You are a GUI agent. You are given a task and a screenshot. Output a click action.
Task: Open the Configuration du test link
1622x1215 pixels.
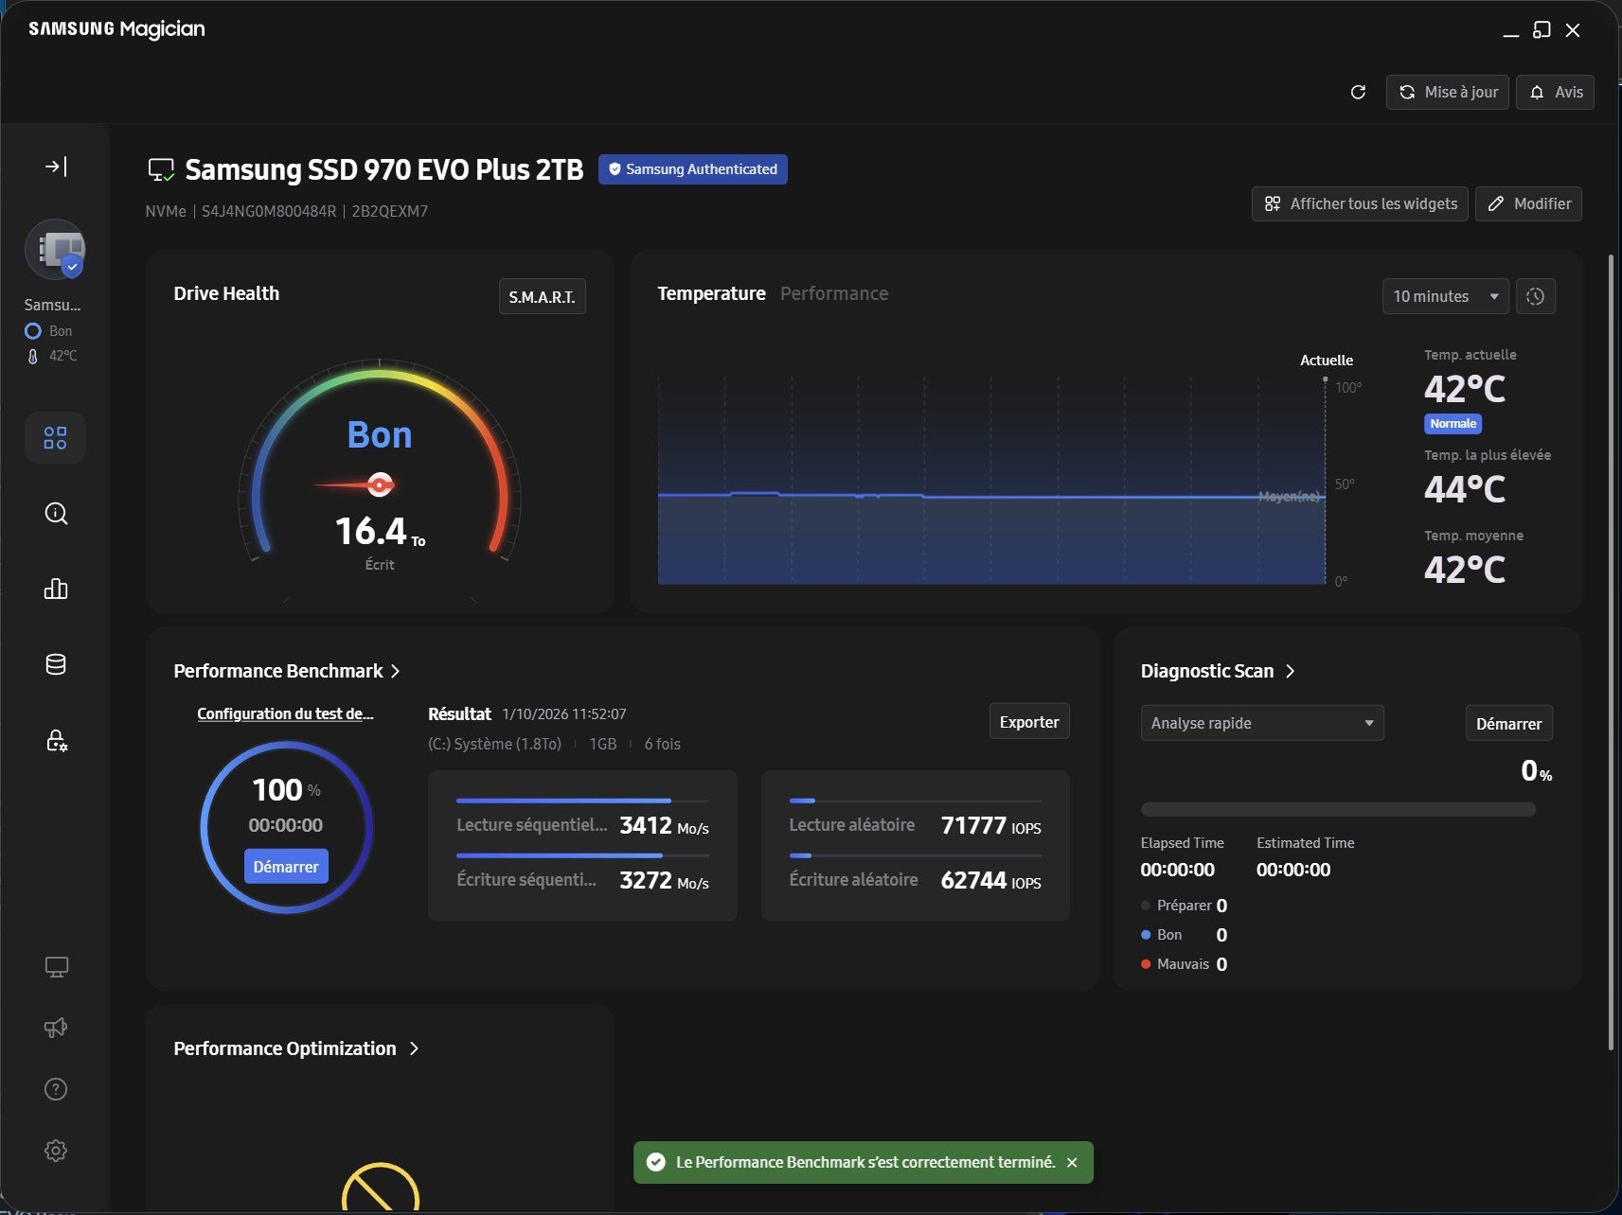tap(285, 714)
